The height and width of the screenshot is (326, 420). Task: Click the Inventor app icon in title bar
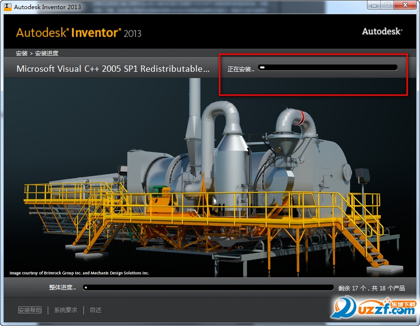(x=8, y=7)
